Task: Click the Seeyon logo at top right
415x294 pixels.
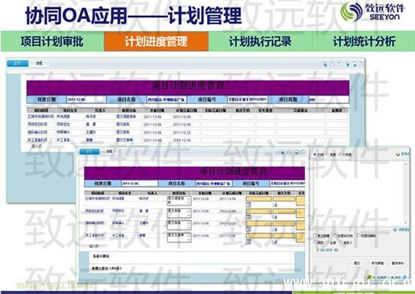Action: pyautogui.click(x=372, y=12)
